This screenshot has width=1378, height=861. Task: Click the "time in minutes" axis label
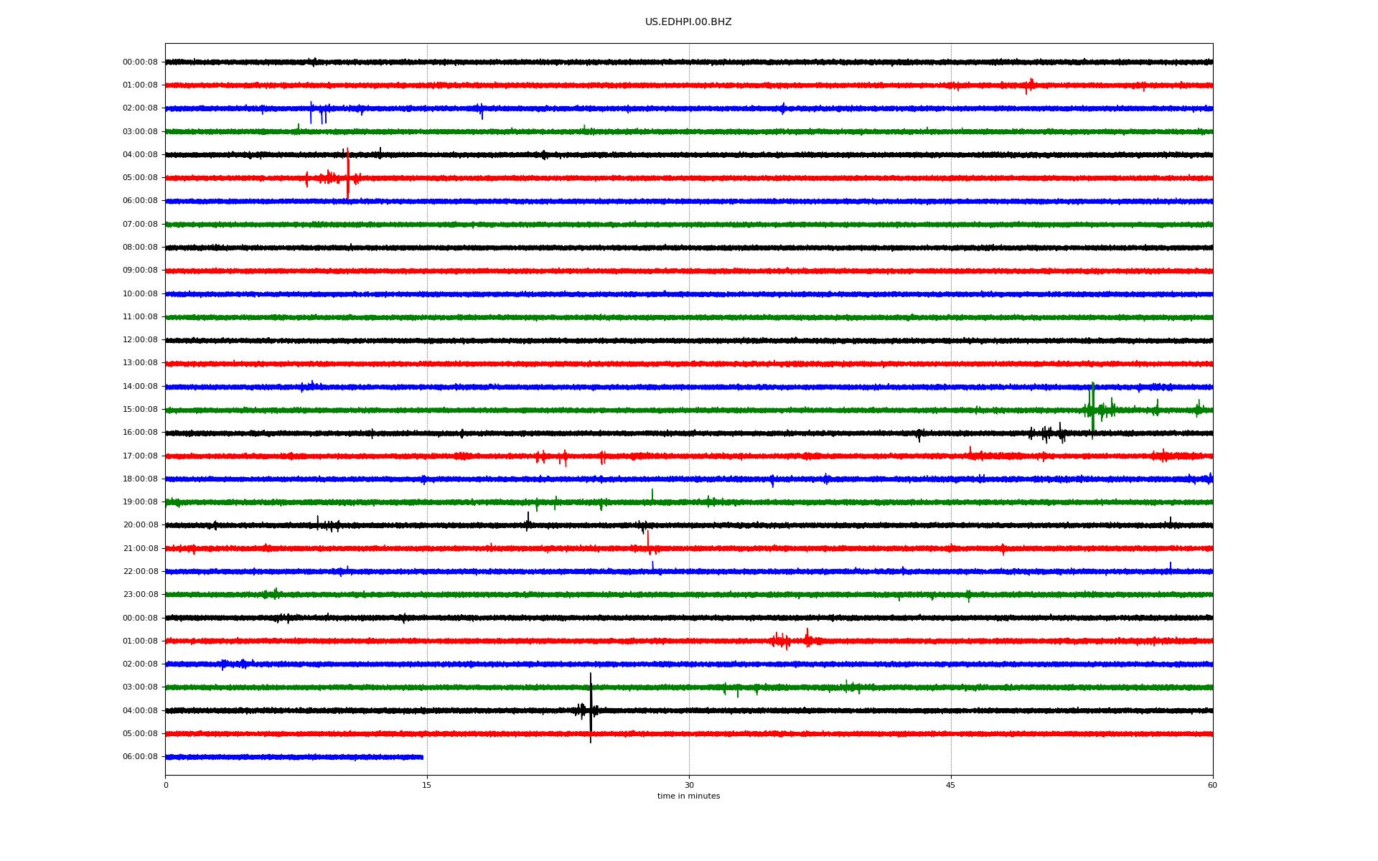[688, 796]
